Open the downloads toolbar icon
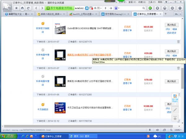186x139 pixels. pyautogui.click(x=157, y=8)
